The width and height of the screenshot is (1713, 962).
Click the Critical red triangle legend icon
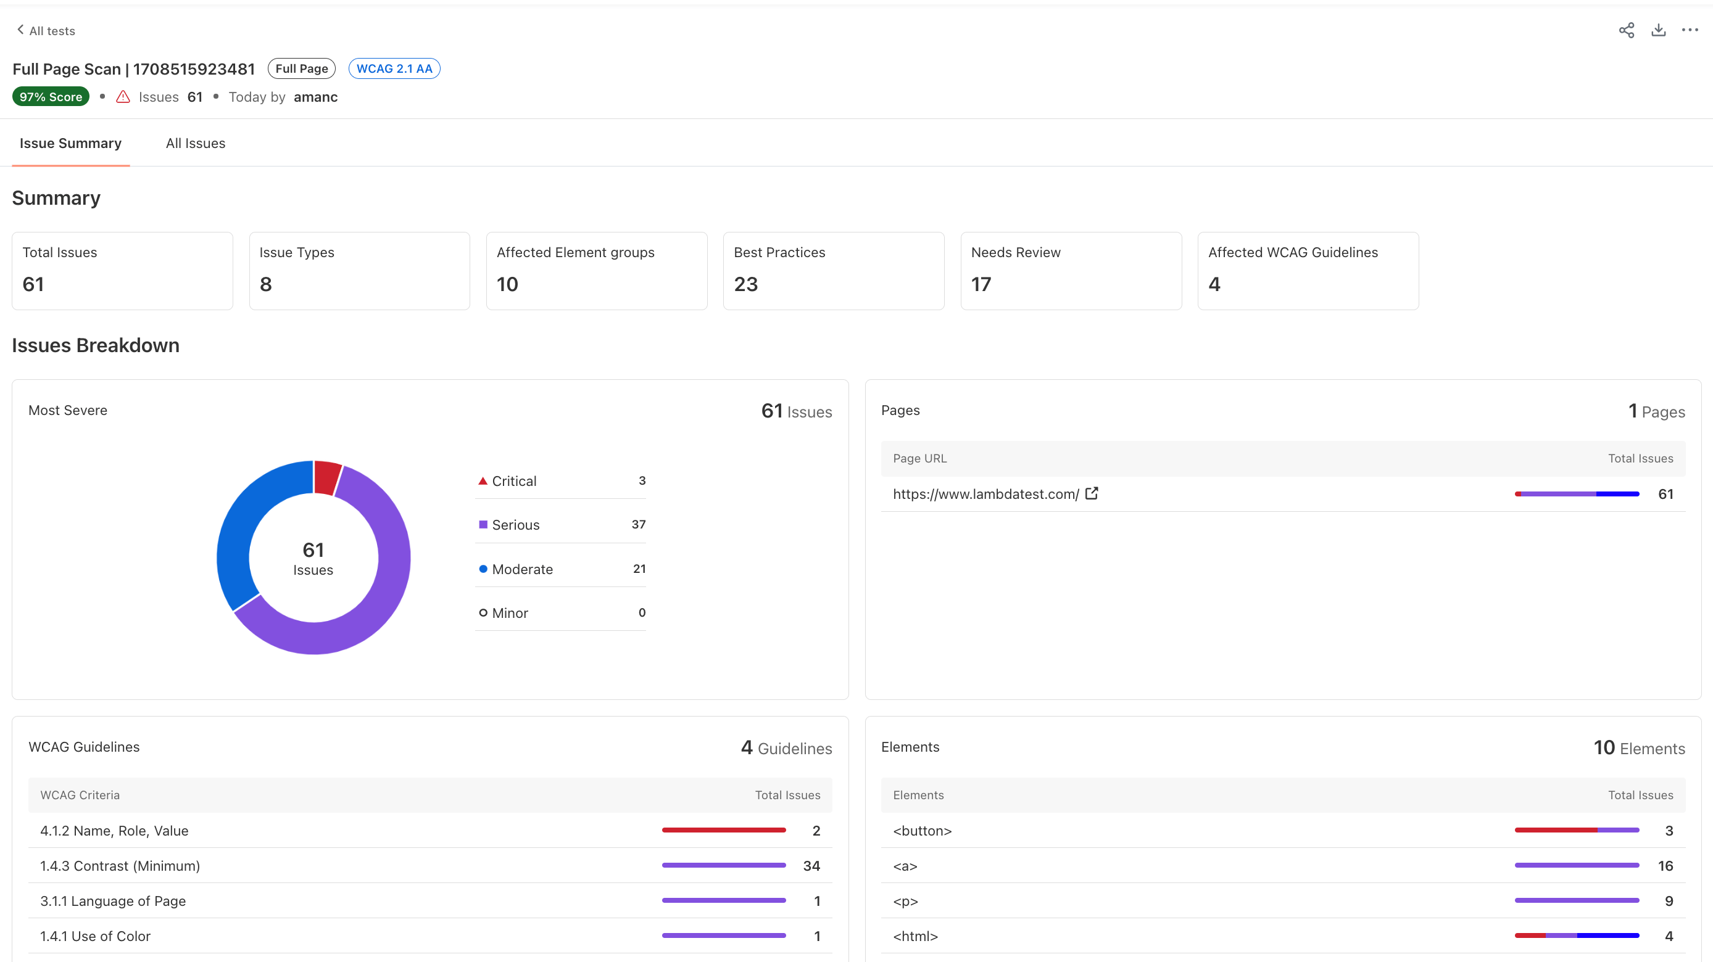click(483, 480)
